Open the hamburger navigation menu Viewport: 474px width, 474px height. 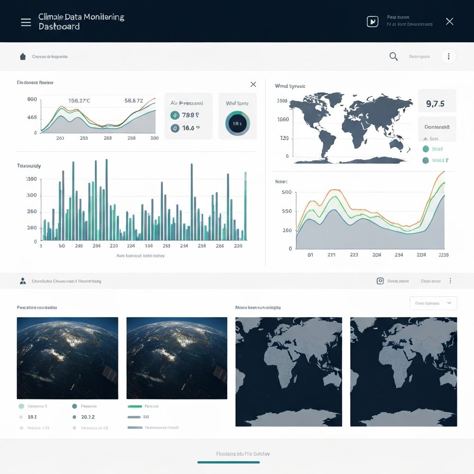point(26,22)
